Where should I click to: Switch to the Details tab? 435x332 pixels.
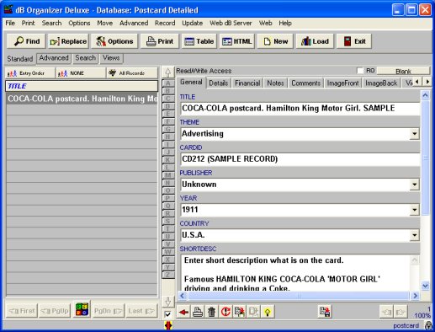coord(219,83)
